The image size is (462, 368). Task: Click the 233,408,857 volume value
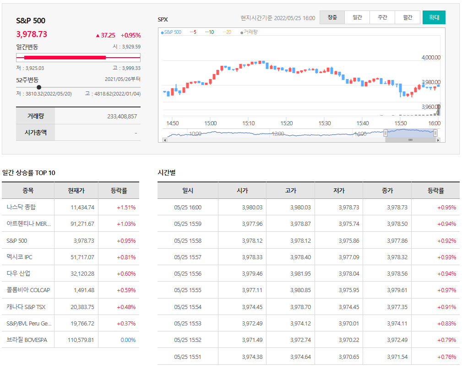(122, 116)
